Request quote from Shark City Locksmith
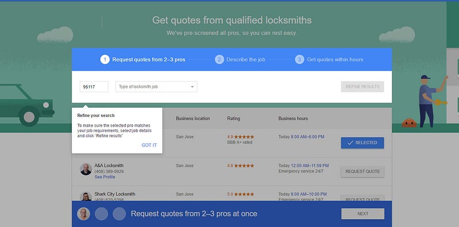The width and height of the screenshot is (459, 227). 363,198
